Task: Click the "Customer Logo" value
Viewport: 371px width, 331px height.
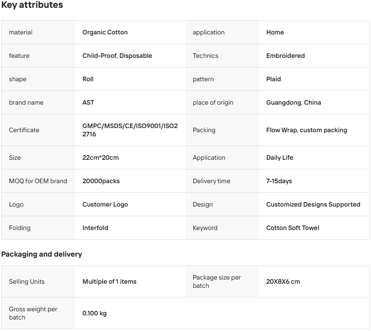Action: click(x=105, y=204)
